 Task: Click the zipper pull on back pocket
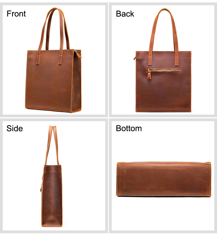[149, 75]
